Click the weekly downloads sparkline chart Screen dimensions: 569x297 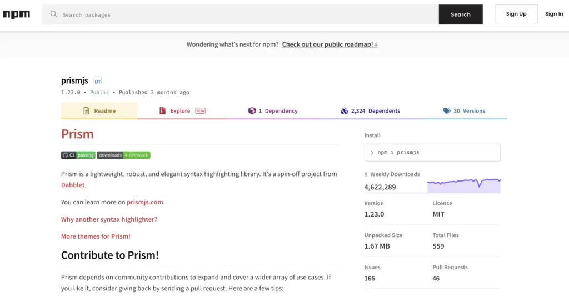464,185
